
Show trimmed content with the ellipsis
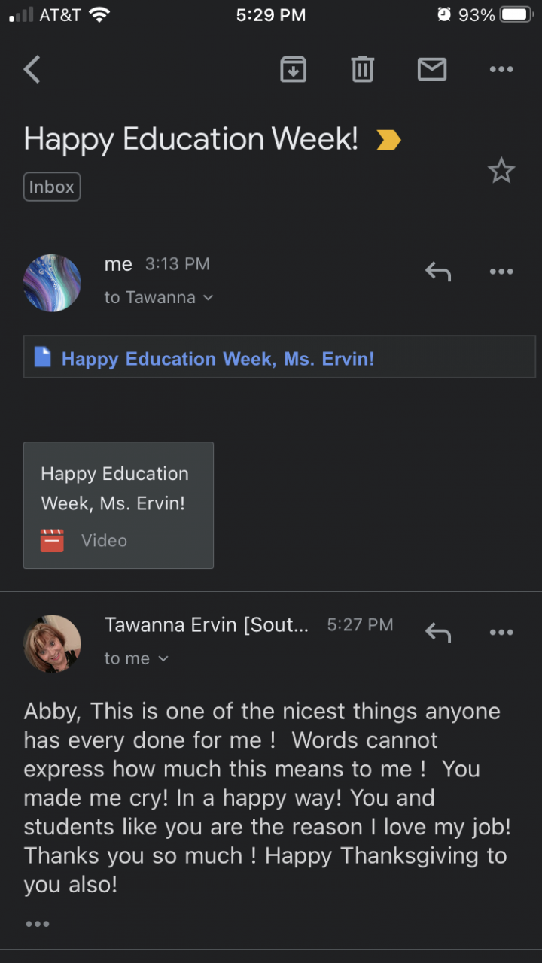pyautogui.click(x=37, y=924)
